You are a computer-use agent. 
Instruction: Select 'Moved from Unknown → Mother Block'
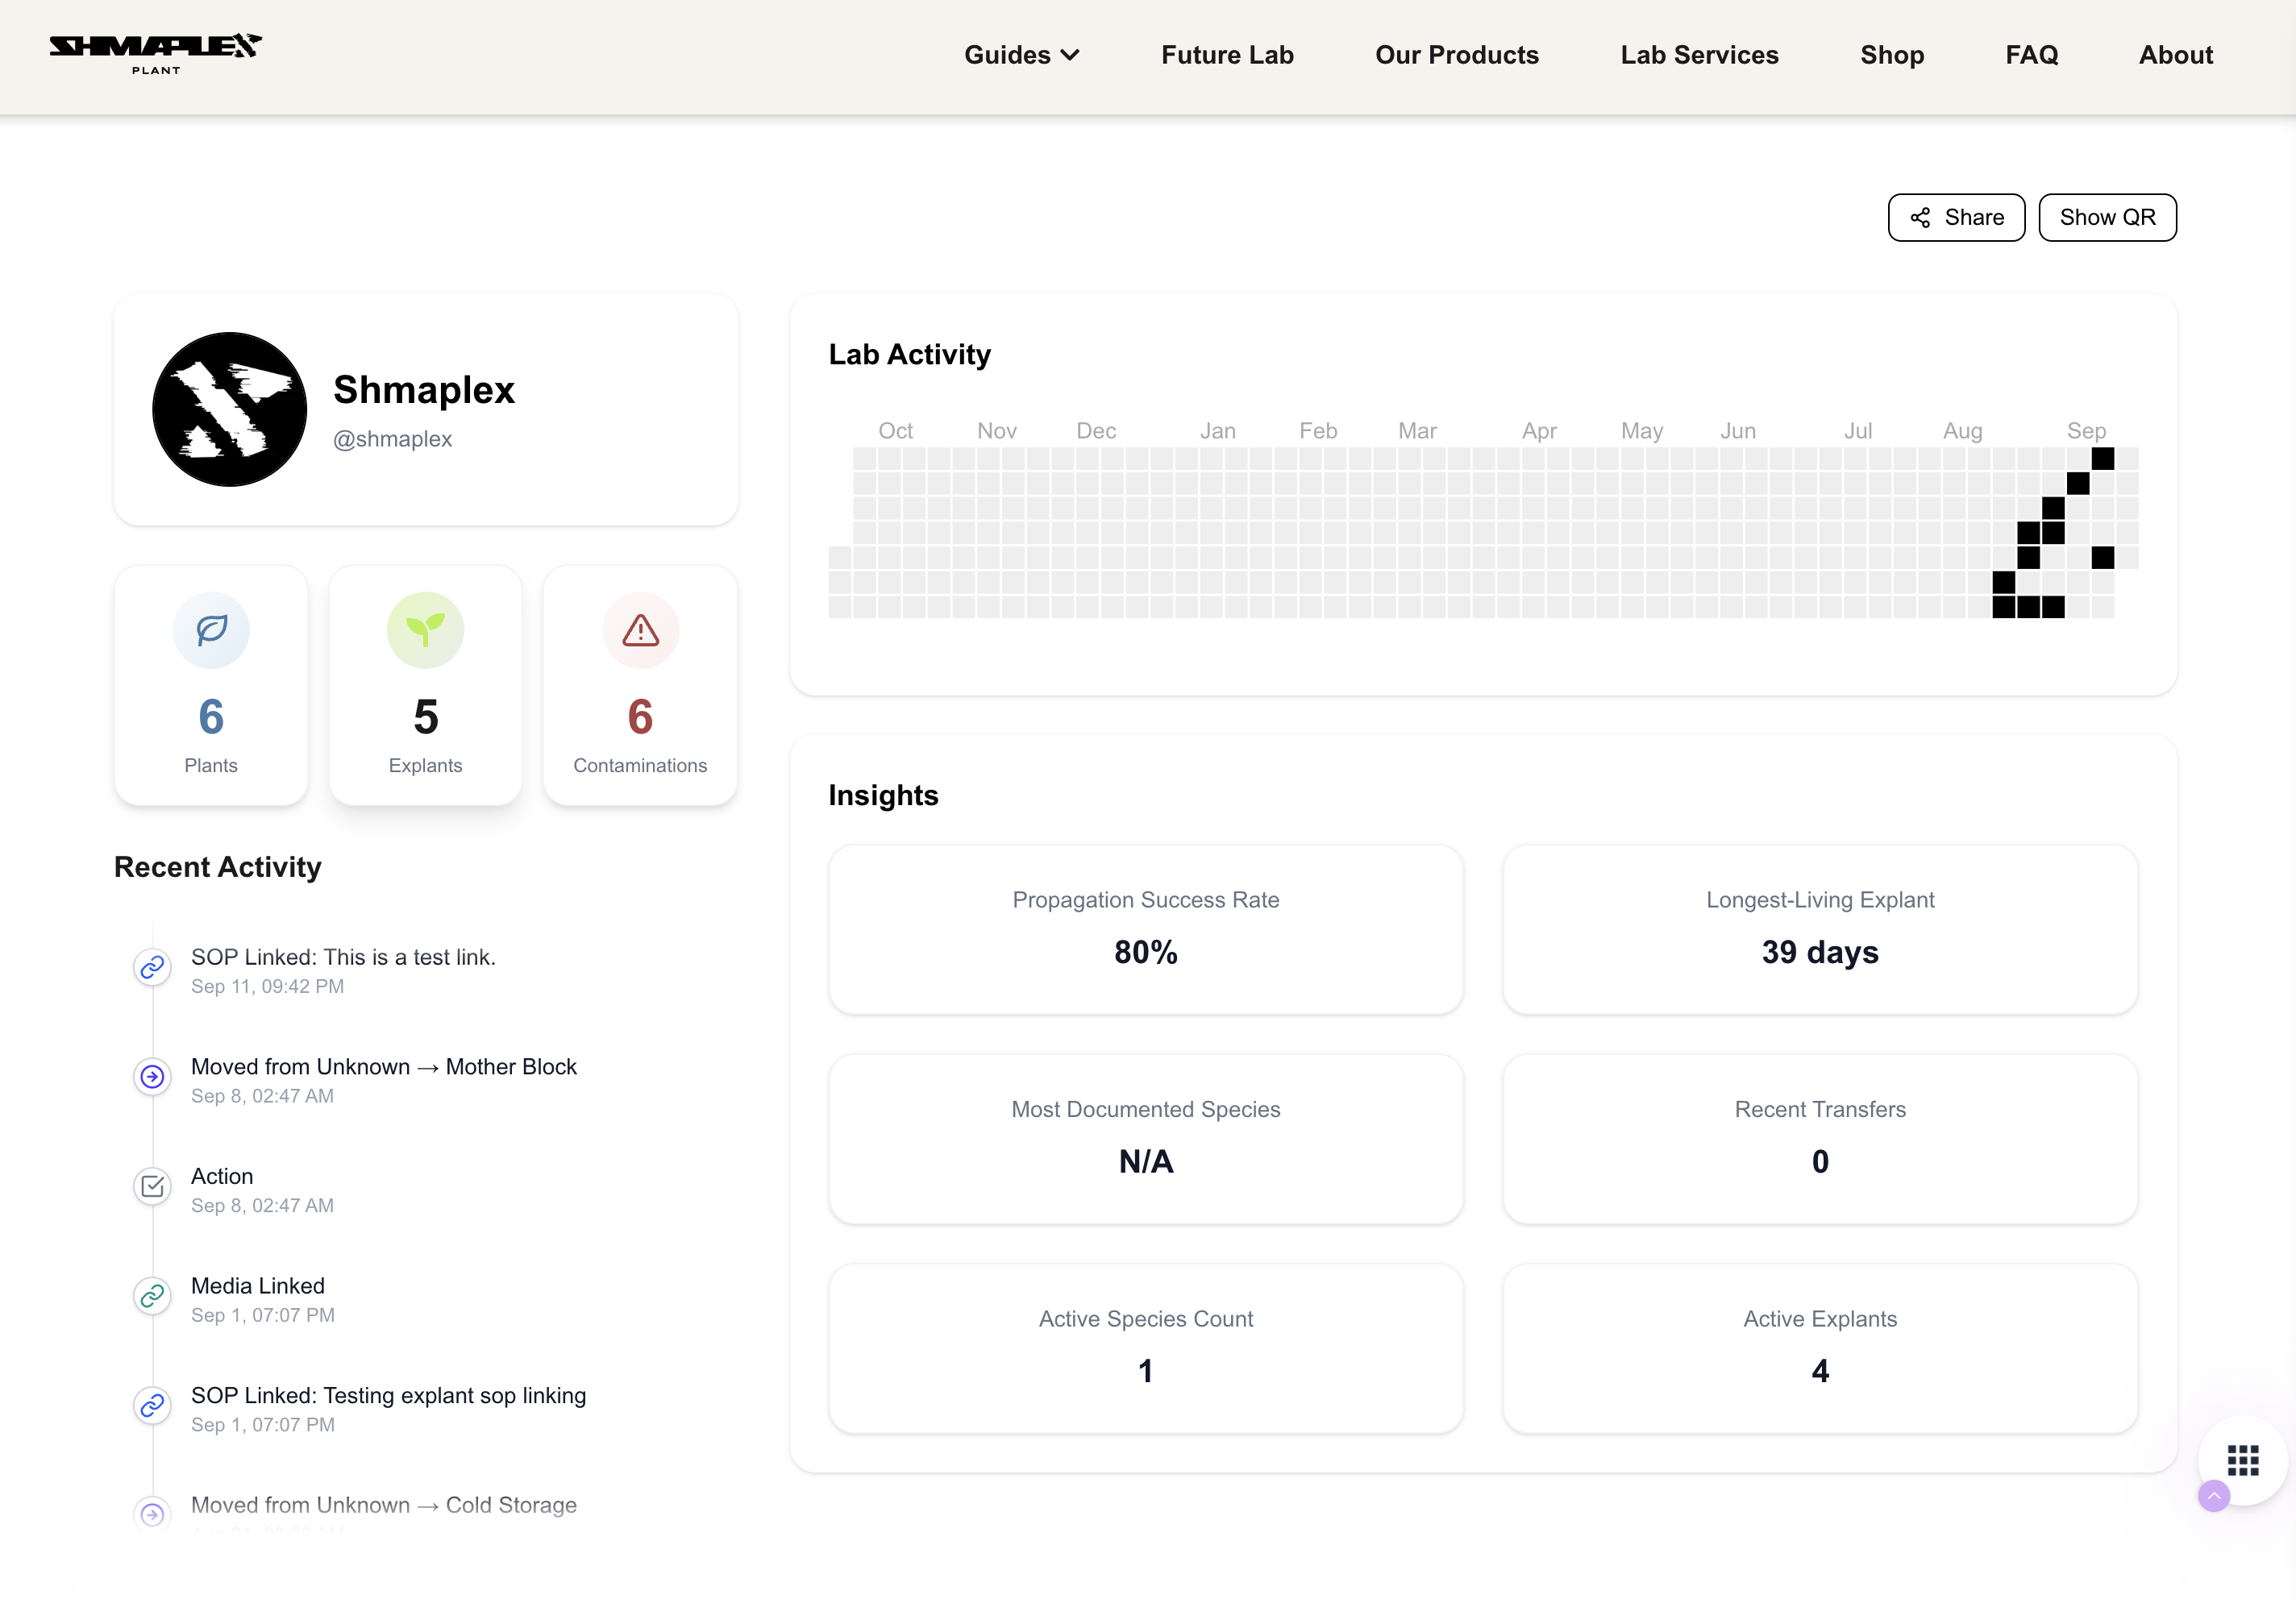point(384,1067)
